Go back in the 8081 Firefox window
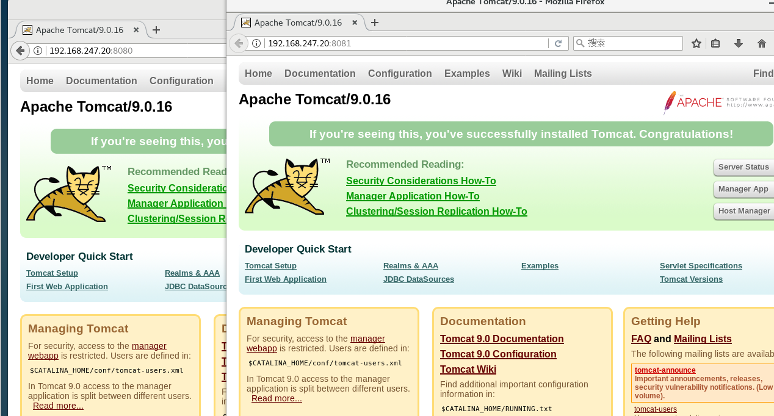The width and height of the screenshot is (774, 416). 239,43
